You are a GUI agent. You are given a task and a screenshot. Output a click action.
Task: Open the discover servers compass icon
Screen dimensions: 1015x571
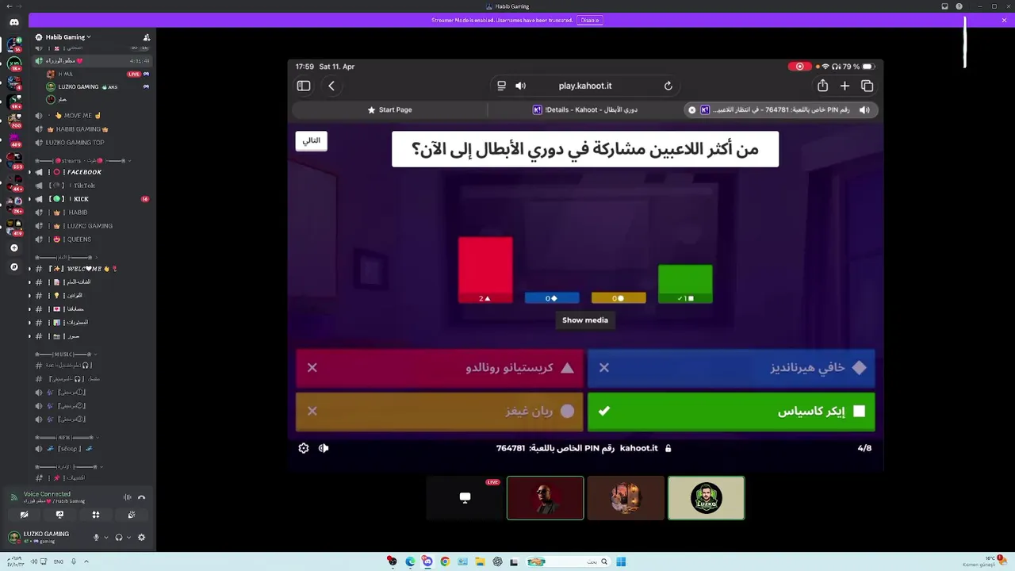point(14,267)
